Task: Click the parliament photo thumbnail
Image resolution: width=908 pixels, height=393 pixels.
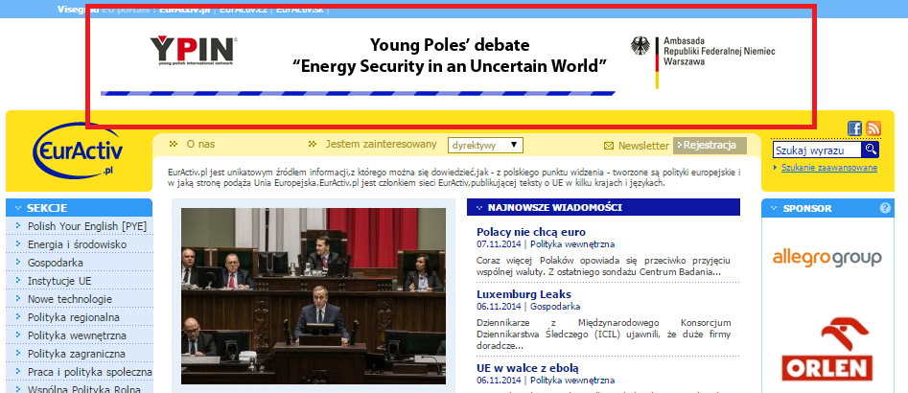Action: 314,296
